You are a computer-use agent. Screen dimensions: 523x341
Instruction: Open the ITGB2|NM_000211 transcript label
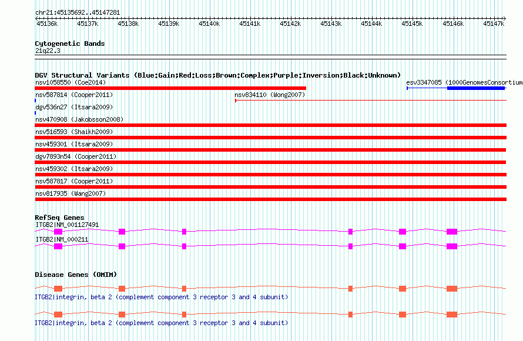coord(62,239)
